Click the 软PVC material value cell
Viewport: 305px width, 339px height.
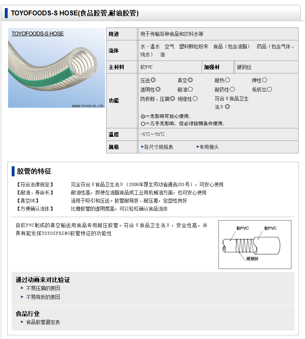point(170,67)
